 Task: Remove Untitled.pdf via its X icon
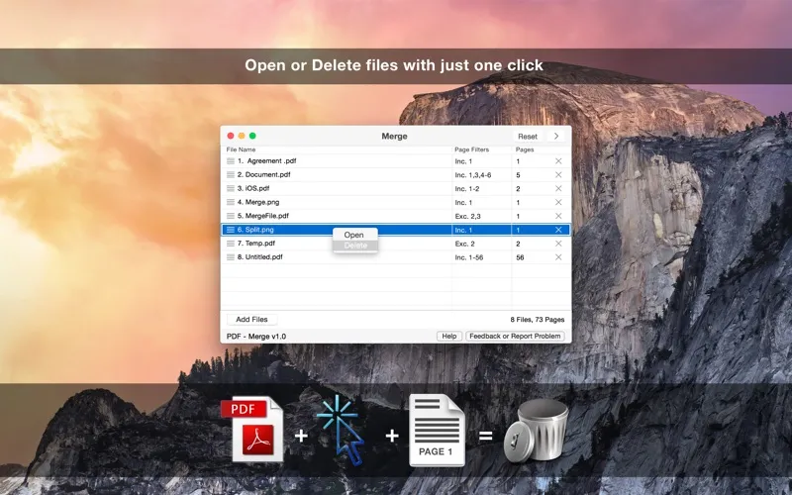coord(557,257)
